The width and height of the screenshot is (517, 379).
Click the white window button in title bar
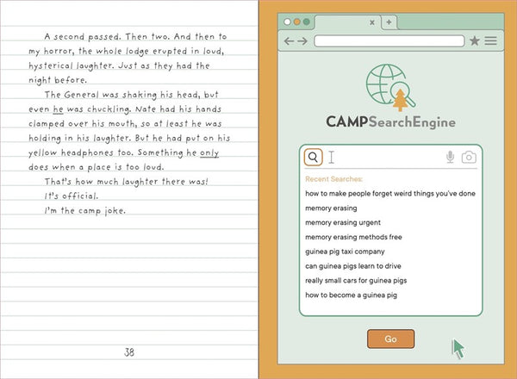tap(287, 22)
